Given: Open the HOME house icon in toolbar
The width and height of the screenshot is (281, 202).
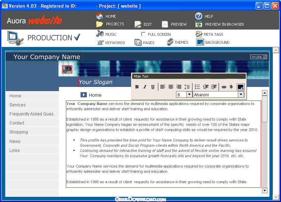Looking at the screenshot, I should click(x=99, y=16).
